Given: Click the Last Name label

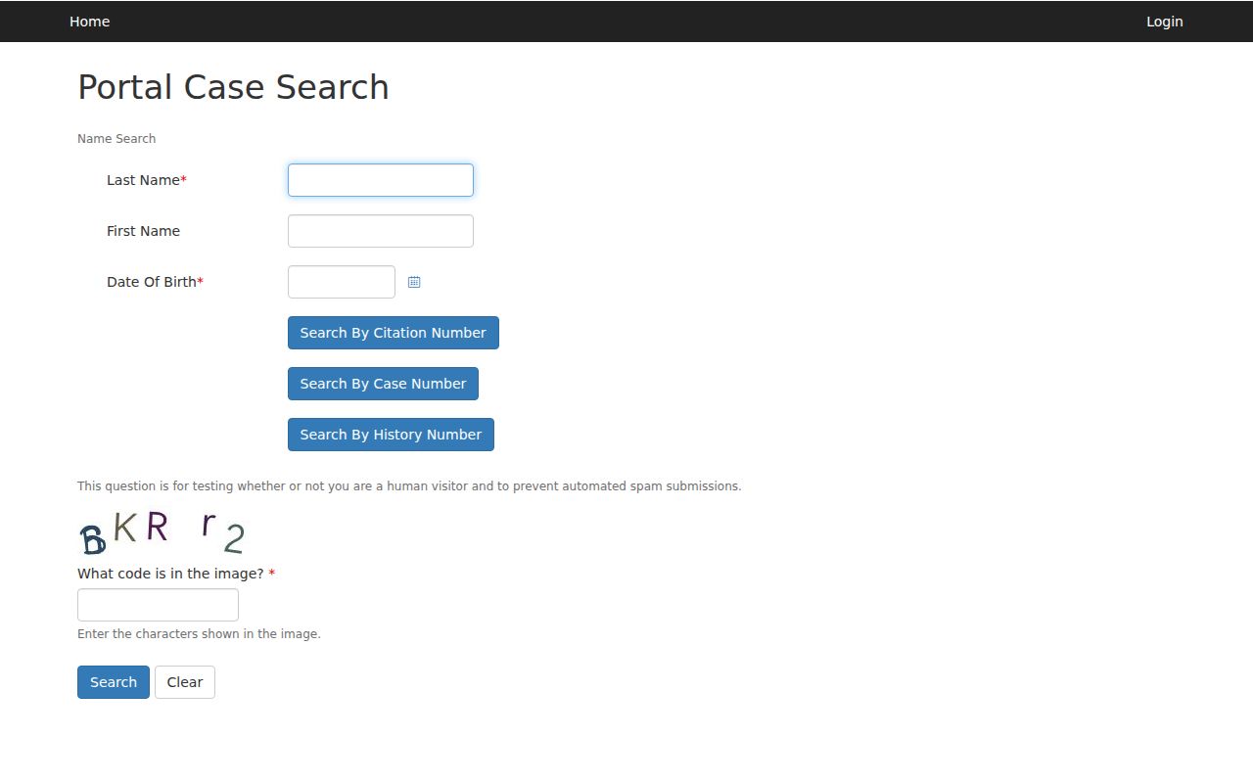Looking at the screenshot, I should pos(147,180).
